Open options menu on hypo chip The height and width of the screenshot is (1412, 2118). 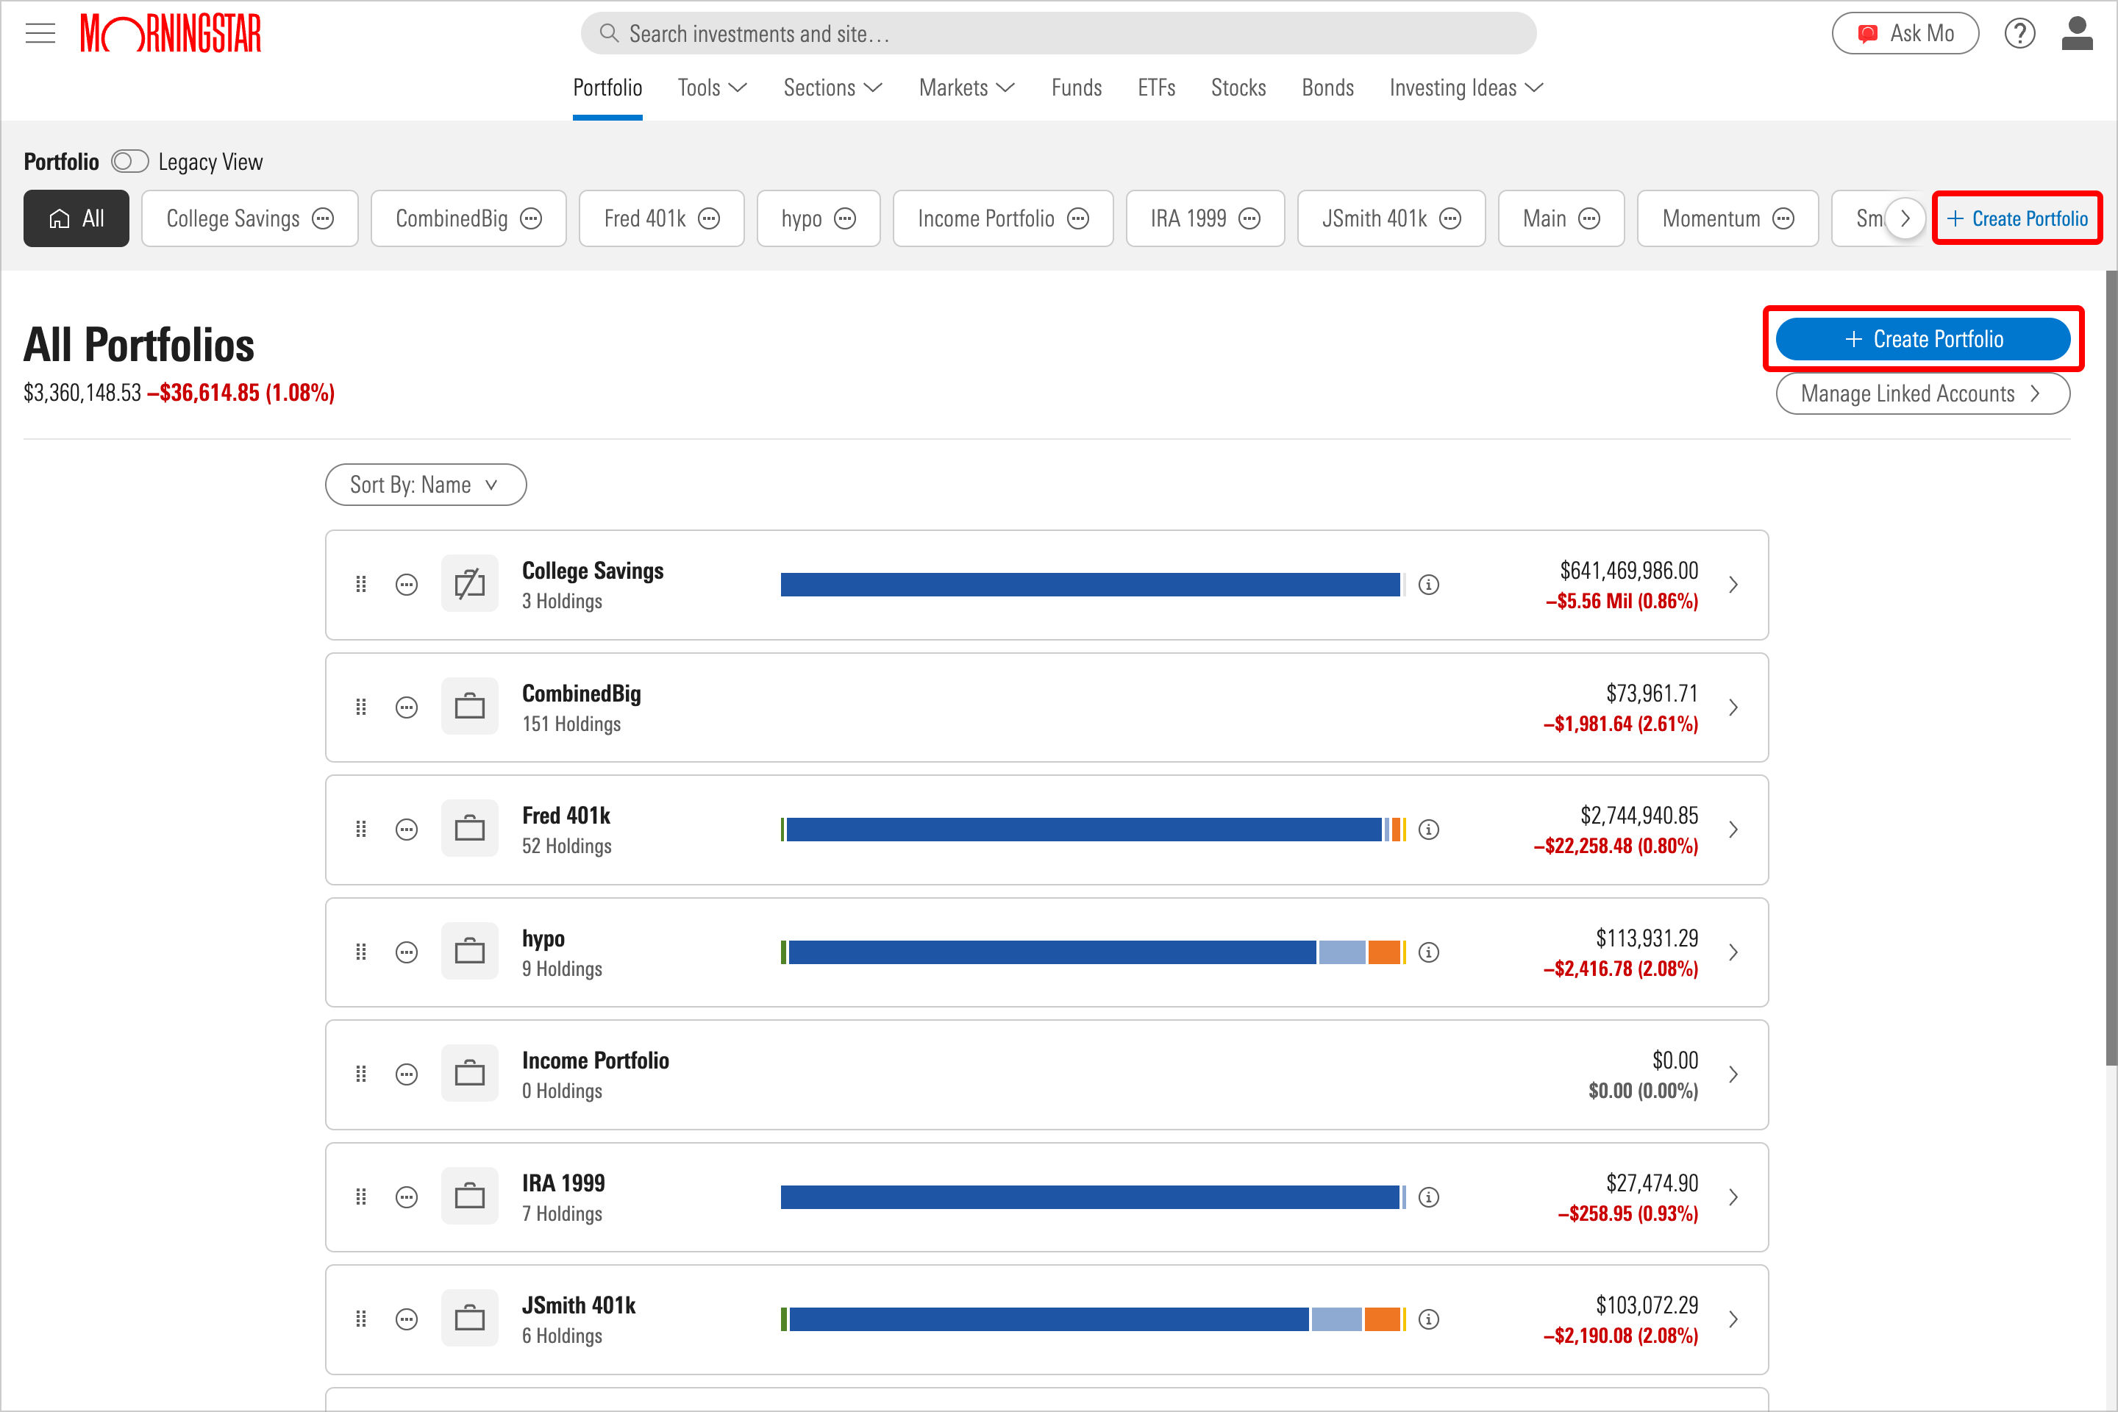click(x=845, y=219)
